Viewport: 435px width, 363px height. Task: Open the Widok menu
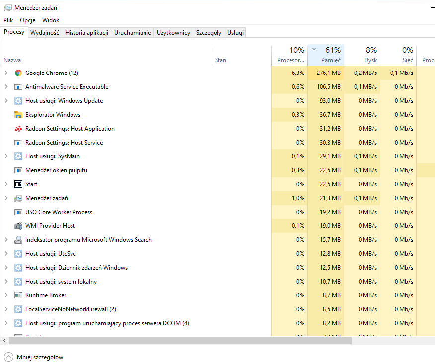pos(51,20)
